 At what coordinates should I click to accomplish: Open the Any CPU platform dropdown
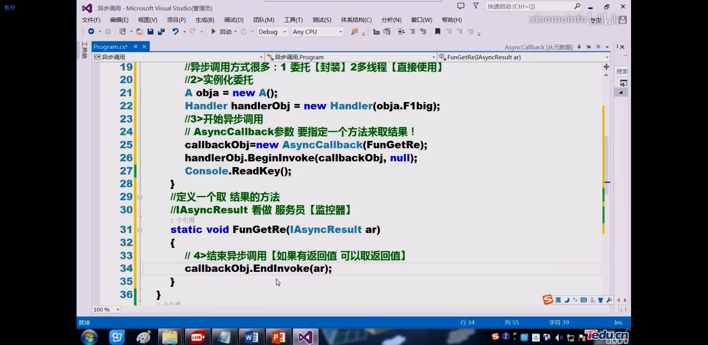317,32
